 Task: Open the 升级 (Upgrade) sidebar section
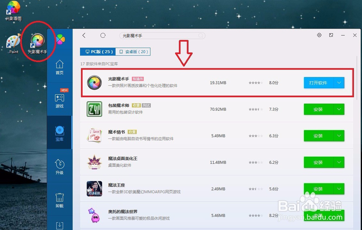(x=59, y=166)
